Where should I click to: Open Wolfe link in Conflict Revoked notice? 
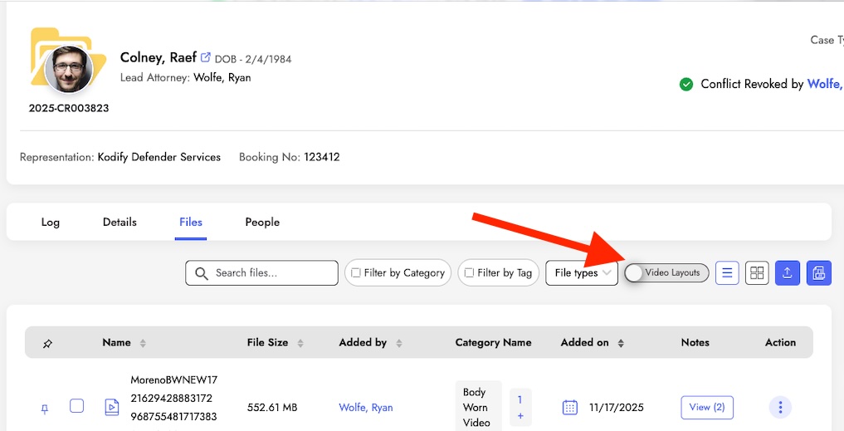[825, 84]
